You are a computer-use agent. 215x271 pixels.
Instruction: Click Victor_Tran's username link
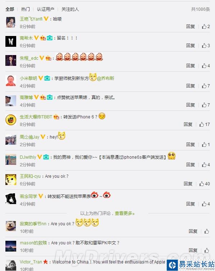point(31,262)
